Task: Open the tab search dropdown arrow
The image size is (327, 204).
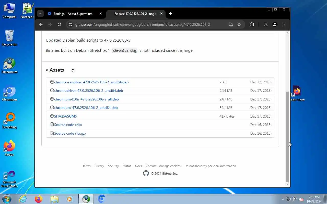Action: [40, 14]
